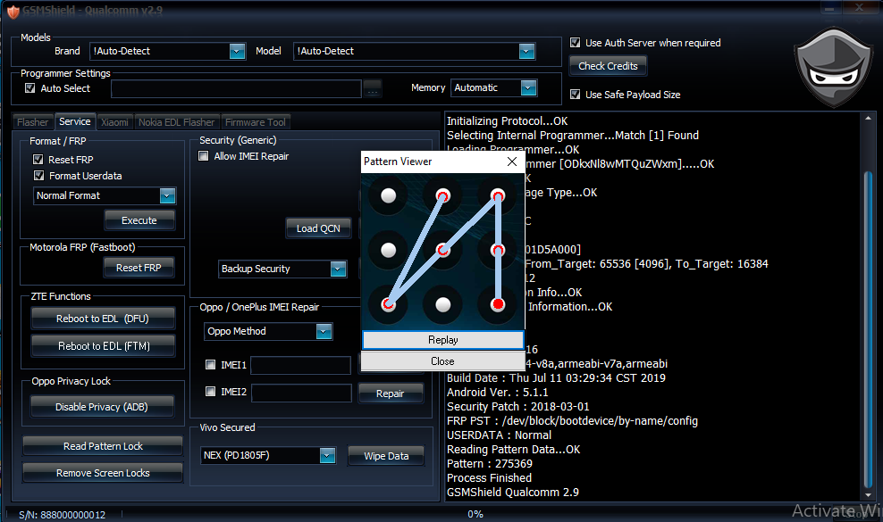Click the IMEI2 input field
The width and height of the screenshot is (883, 522).
(301, 392)
